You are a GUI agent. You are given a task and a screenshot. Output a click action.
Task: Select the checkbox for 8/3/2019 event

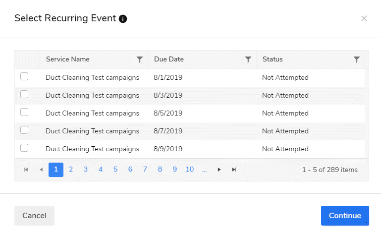(x=24, y=95)
